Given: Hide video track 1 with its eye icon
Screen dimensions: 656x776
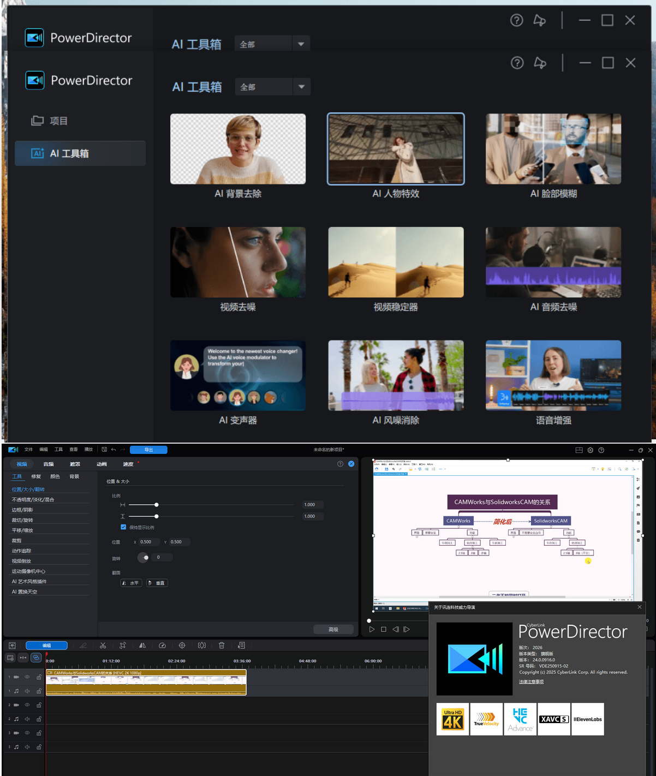Looking at the screenshot, I should [27, 677].
